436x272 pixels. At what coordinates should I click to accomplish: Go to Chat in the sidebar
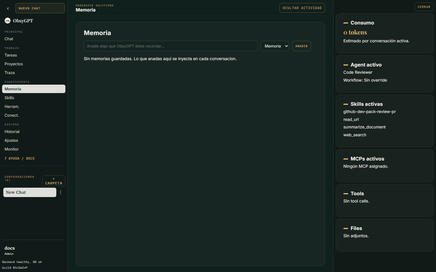[x=34, y=39]
